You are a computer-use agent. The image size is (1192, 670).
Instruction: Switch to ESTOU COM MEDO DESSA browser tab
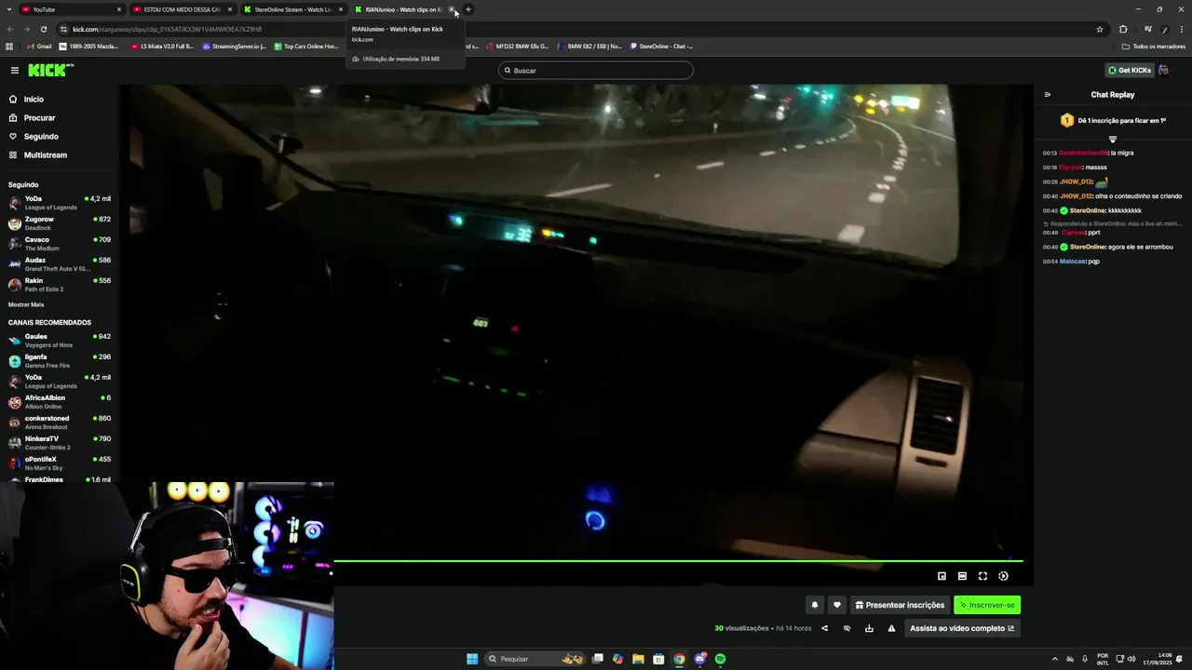coord(182,9)
